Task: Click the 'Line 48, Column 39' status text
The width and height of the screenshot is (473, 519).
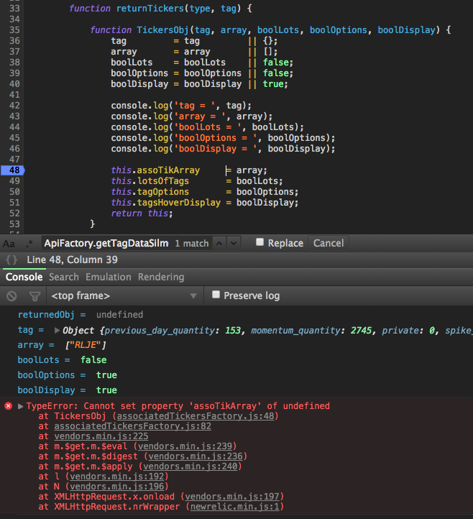Action: coord(72,259)
